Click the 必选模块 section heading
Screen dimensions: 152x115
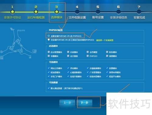point(53,46)
